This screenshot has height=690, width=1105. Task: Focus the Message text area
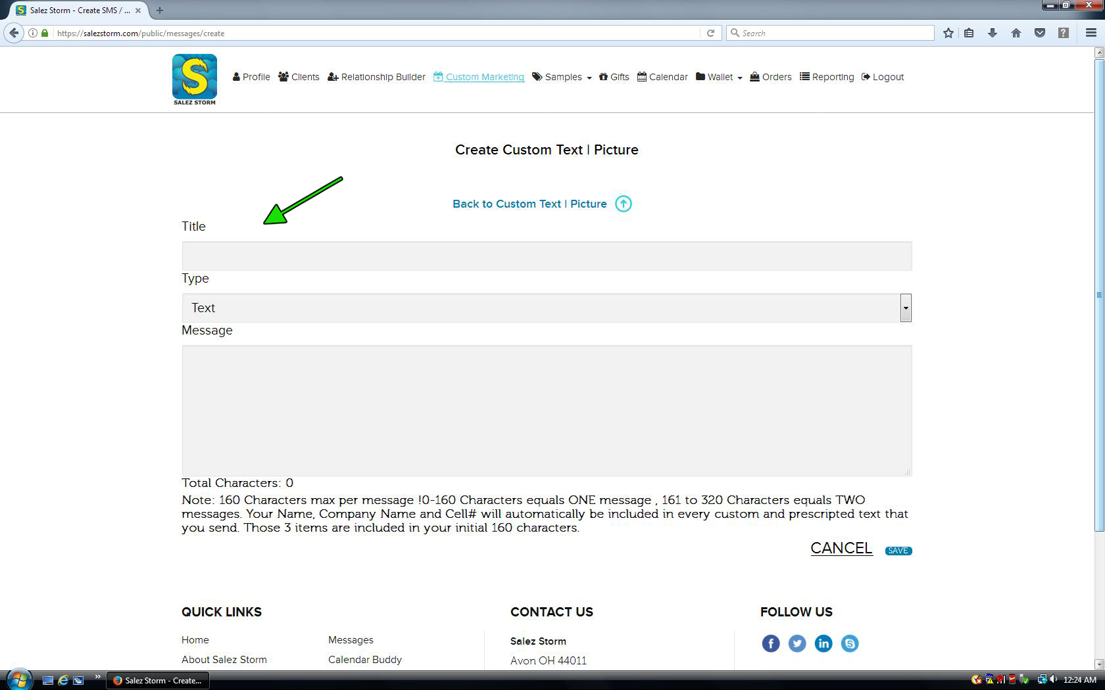tap(546, 410)
